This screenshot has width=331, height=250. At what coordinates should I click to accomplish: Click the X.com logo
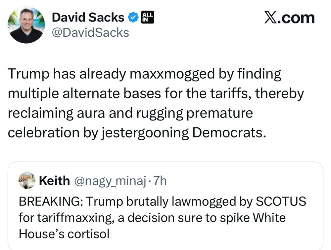tap(289, 17)
